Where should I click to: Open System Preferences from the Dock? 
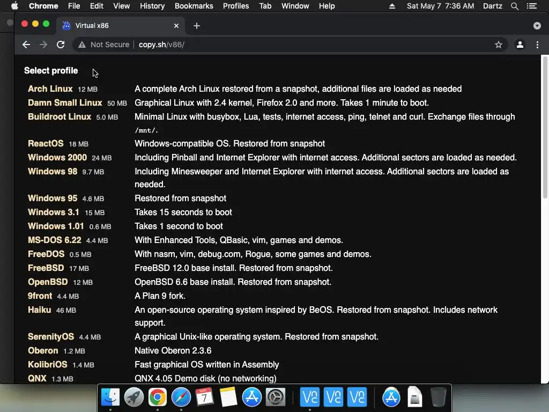(x=276, y=398)
